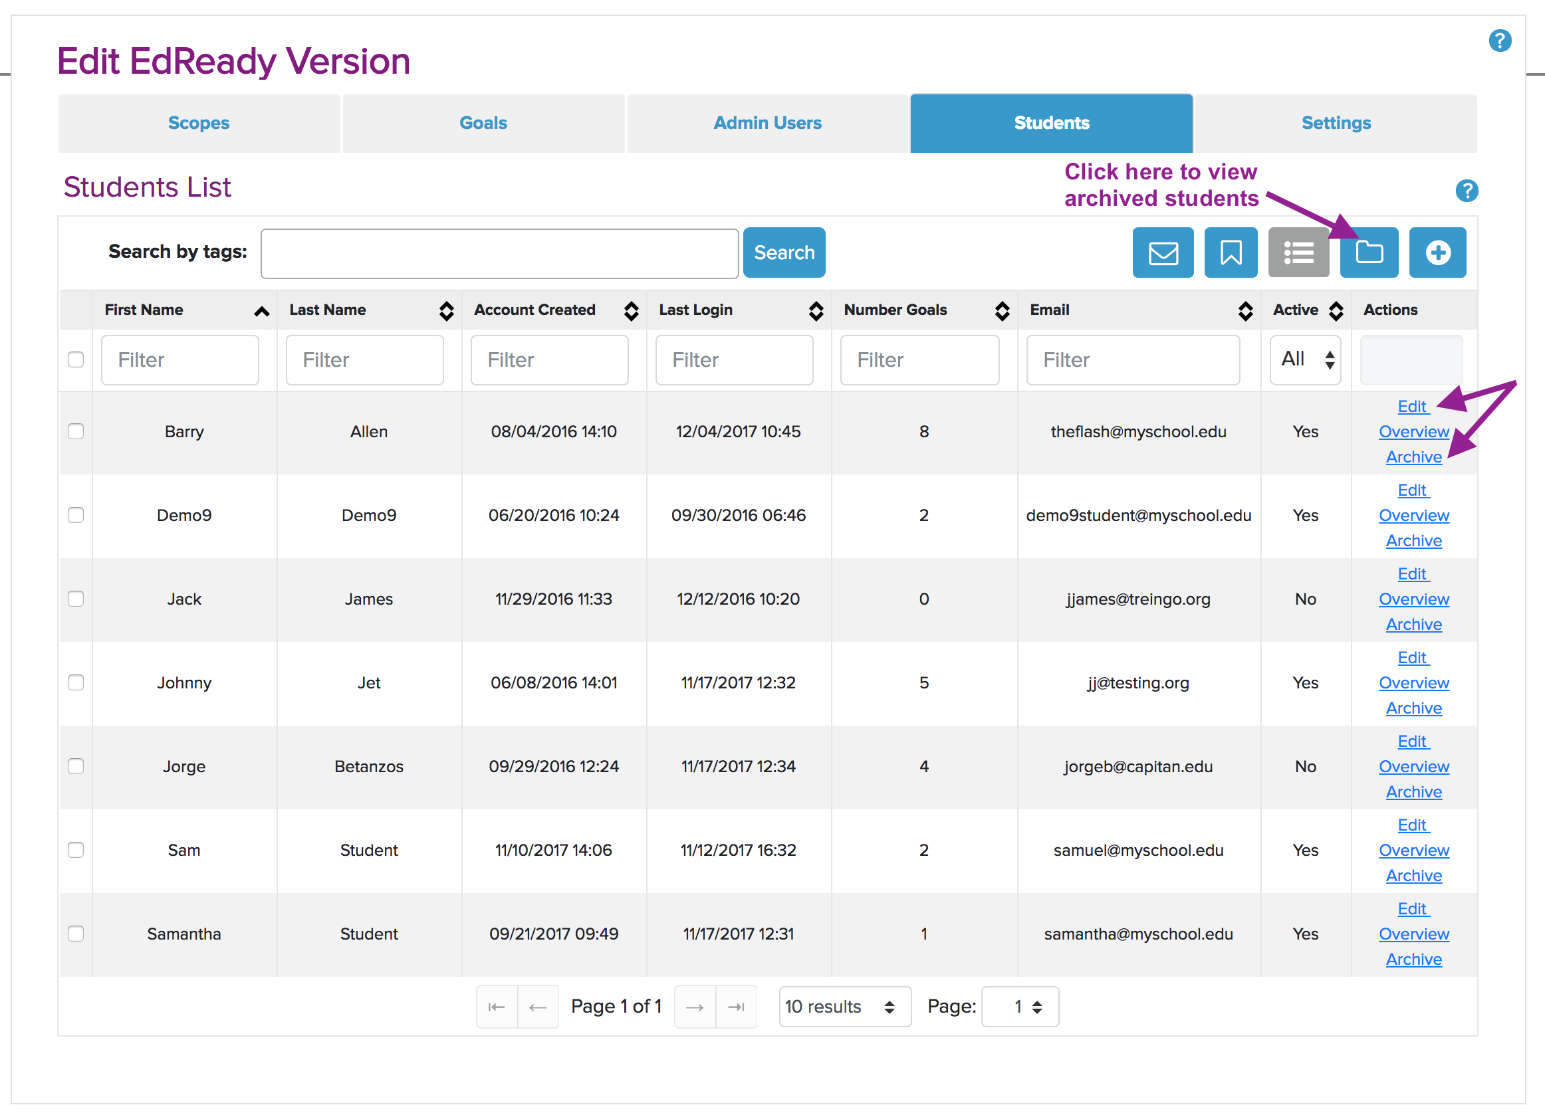Check the box for Samantha Student
The image size is (1545, 1115).
click(76, 934)
